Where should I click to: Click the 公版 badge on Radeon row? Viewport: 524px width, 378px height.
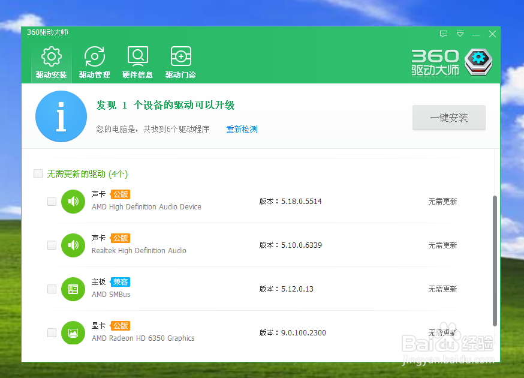point(121,326)
